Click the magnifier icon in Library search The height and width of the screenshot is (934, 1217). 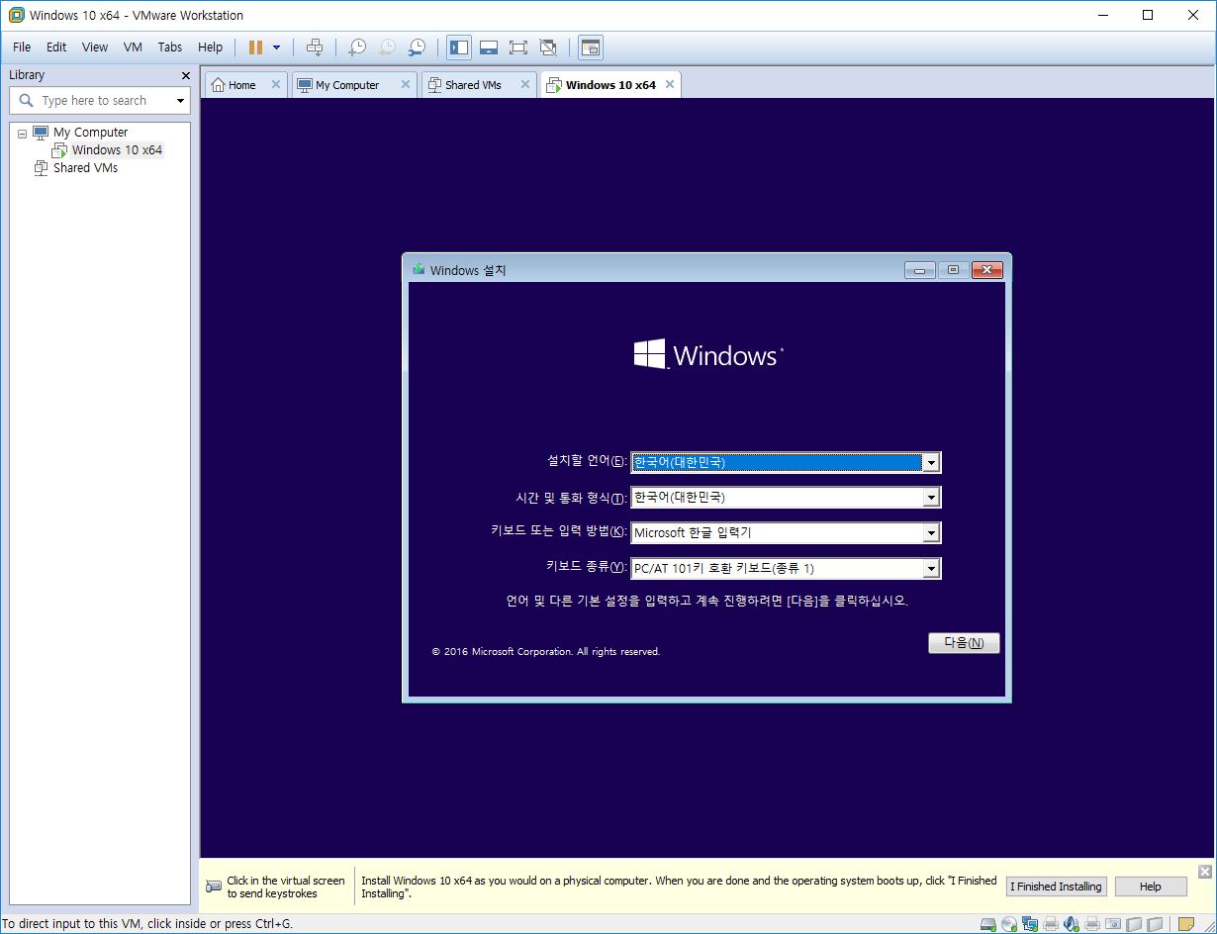[x=26, y=101]
